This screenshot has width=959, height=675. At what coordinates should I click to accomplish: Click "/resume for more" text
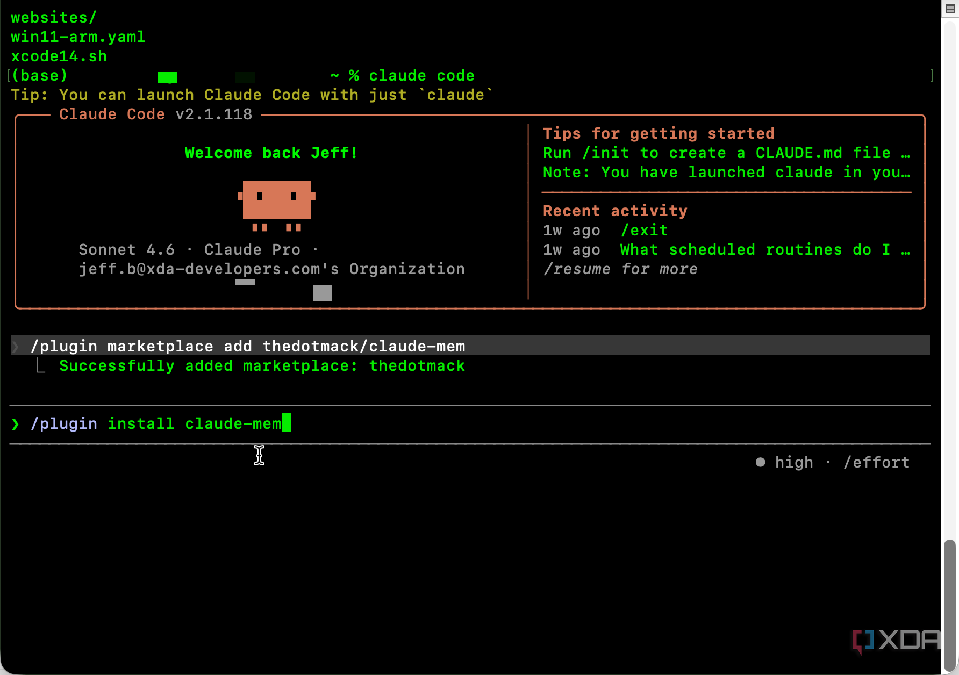click(620, 269)
